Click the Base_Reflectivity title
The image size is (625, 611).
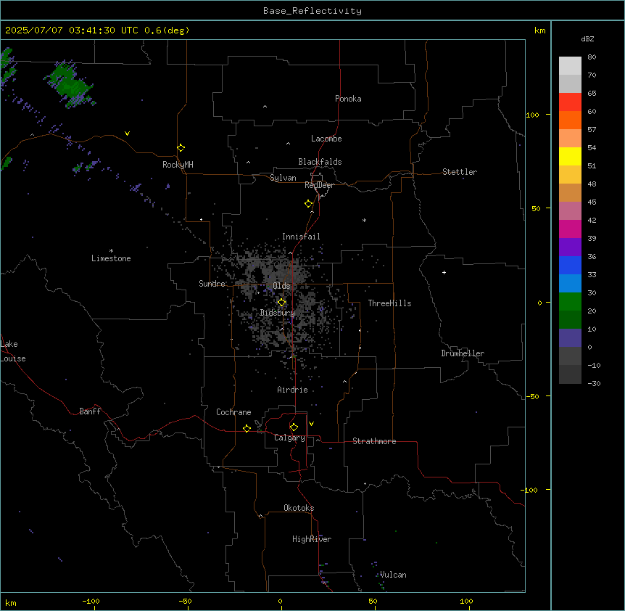click(312, 11)
